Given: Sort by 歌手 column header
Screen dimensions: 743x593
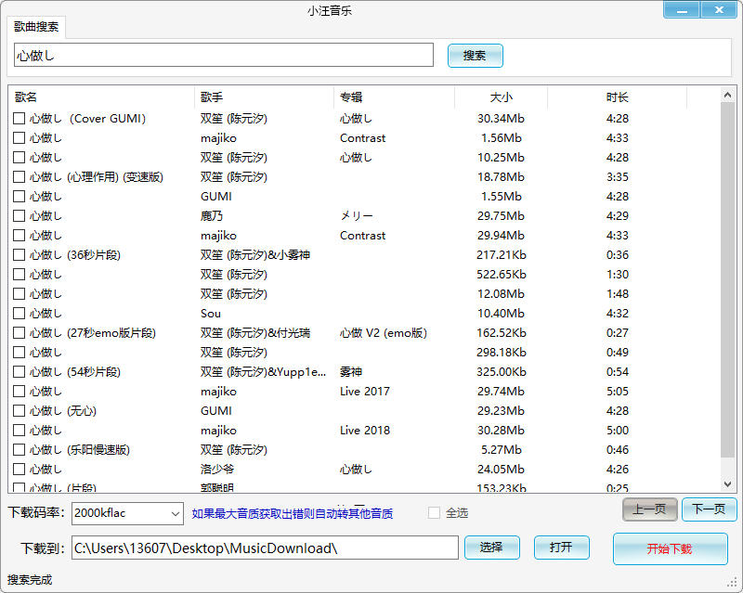Looking at the screenshot, I should pos(264,97).
